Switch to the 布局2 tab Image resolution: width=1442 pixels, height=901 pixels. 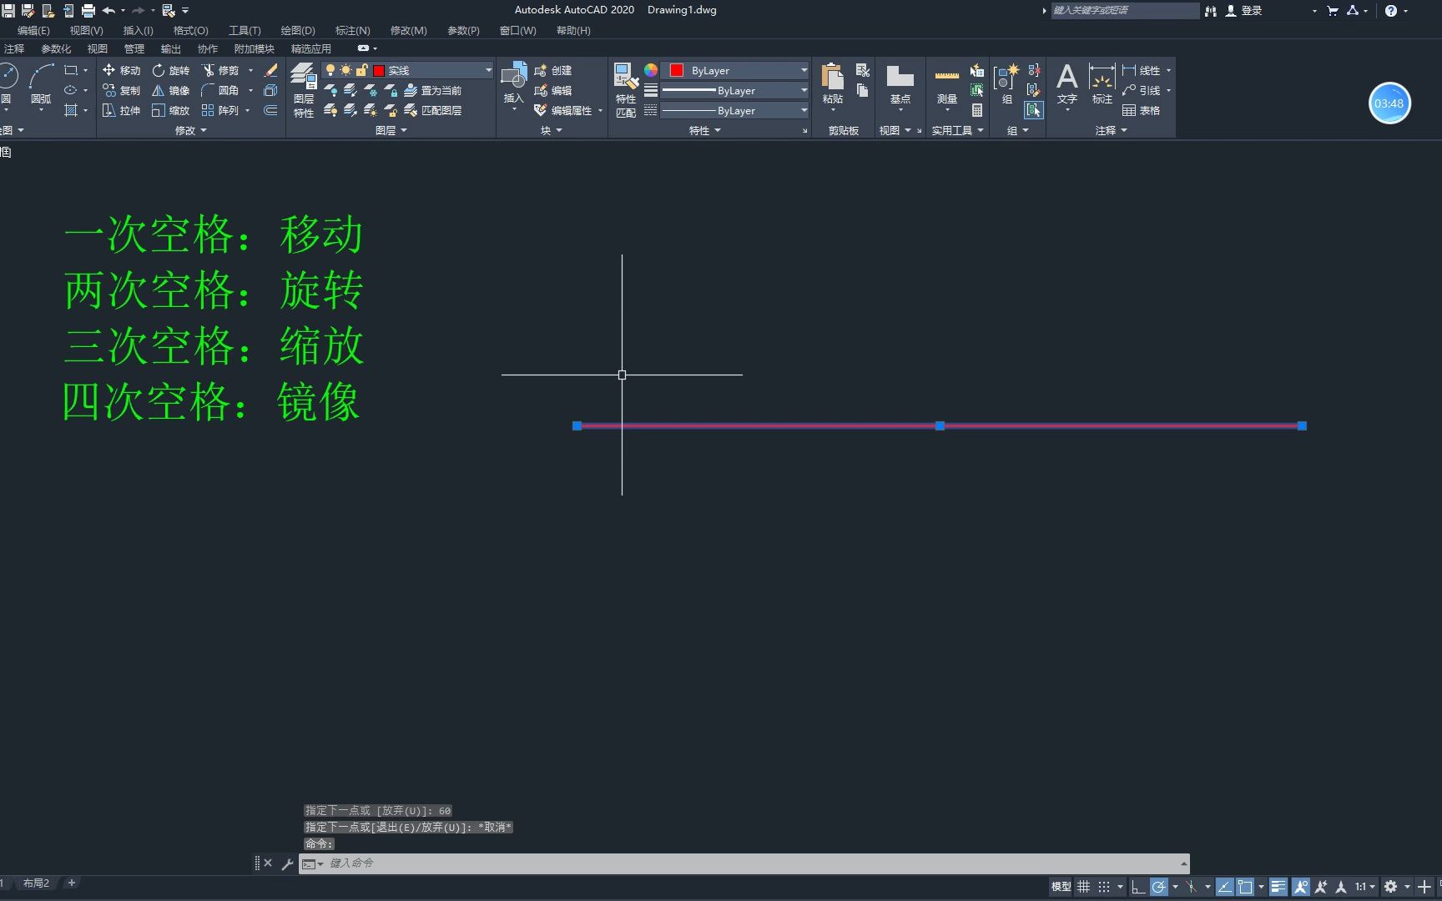[36, 883]
